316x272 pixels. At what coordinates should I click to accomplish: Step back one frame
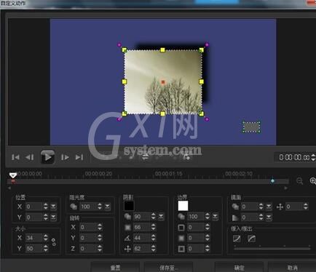coord(30,157)
